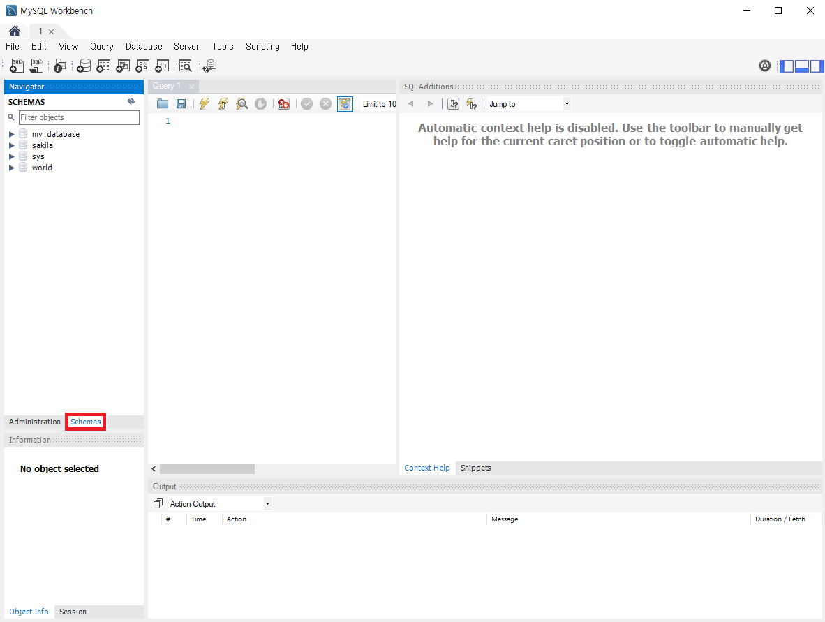The width and height of the screenshot is (825, 622).
Task: Toggle continue-on-error script execution
Action: 283,103
